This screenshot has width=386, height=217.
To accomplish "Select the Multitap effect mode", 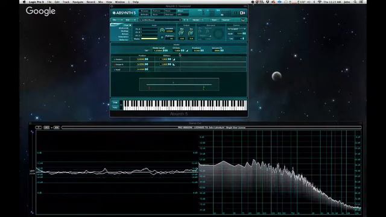I will pyautogui.click(x=125, y=31).
